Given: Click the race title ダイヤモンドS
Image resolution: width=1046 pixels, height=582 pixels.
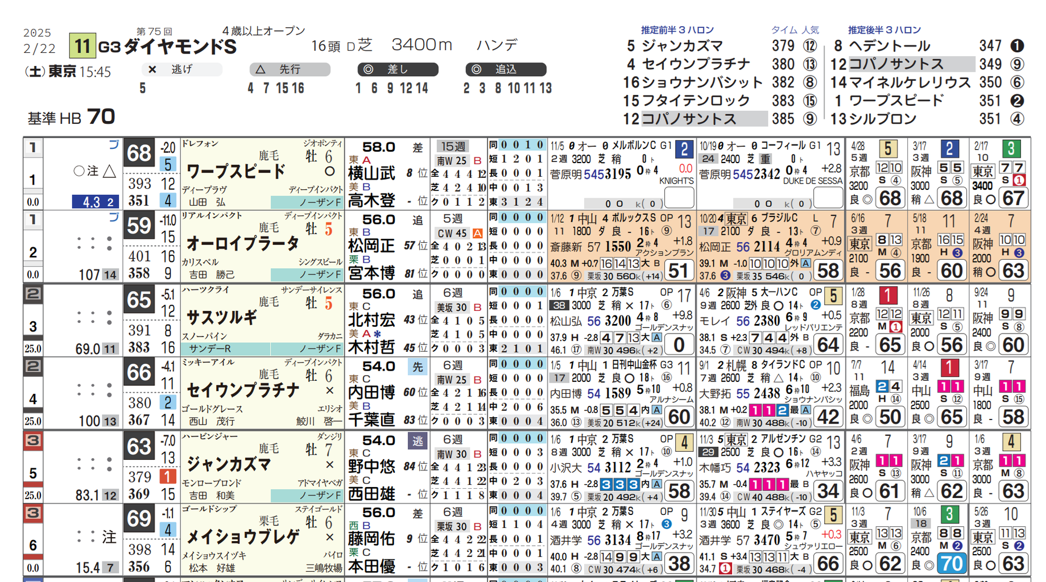Looking at the screenshot, I should pyautogui.click(x=180, y=47).
